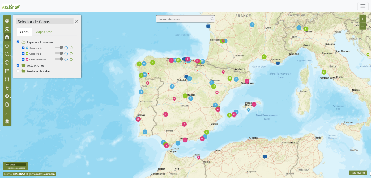Toggle the Categoría B layer checkbox
Screen dimensions: 371x178
(23, 54)
